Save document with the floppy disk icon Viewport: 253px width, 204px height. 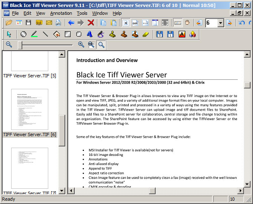click(28, 23)
